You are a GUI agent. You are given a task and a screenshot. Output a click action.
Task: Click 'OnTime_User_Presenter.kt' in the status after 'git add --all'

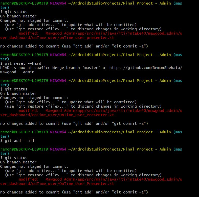click(x=87, y=184)
